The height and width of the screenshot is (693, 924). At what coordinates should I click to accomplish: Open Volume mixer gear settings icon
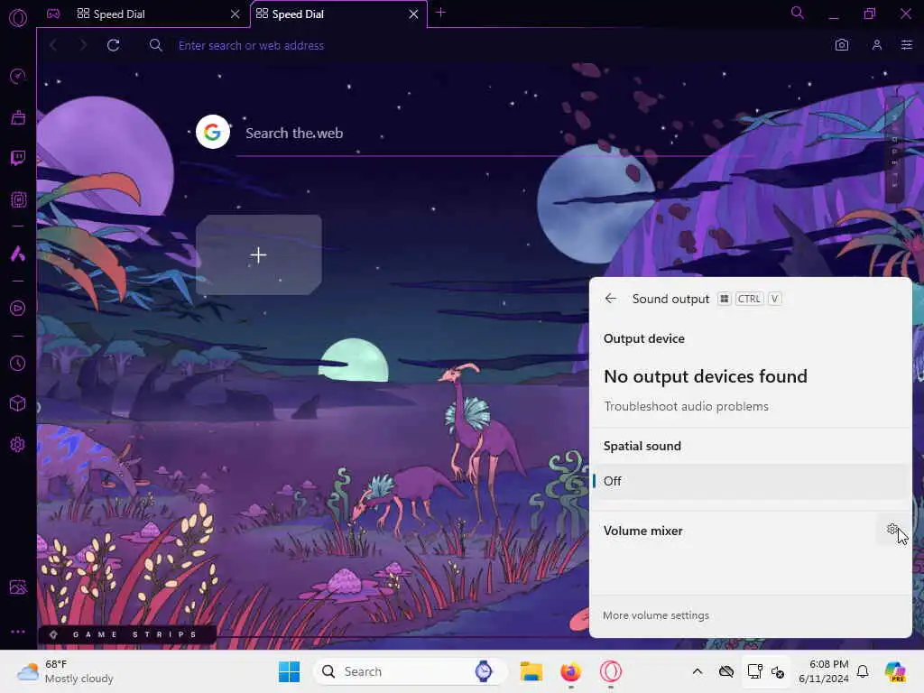click(892, 529)
